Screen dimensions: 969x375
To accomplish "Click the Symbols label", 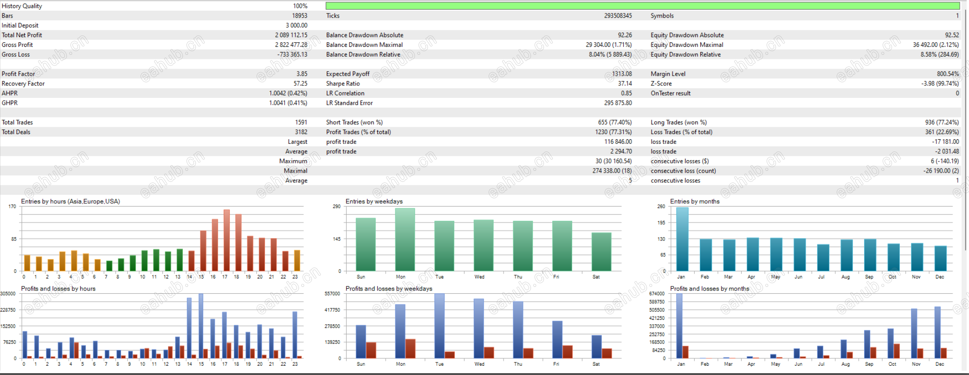I will [x=662, y=16].
